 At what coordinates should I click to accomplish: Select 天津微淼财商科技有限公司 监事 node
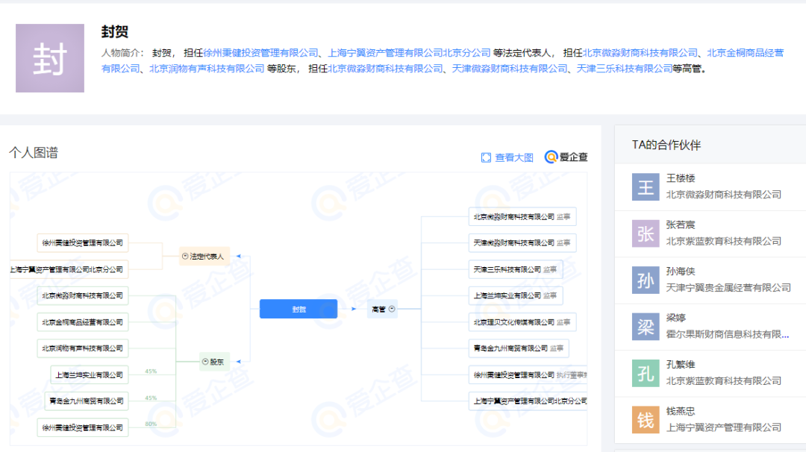[522, 243]
